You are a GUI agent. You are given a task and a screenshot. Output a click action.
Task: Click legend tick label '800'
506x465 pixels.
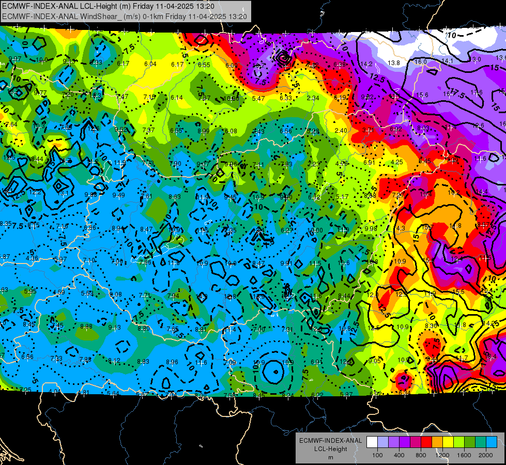tap(421, 455)
